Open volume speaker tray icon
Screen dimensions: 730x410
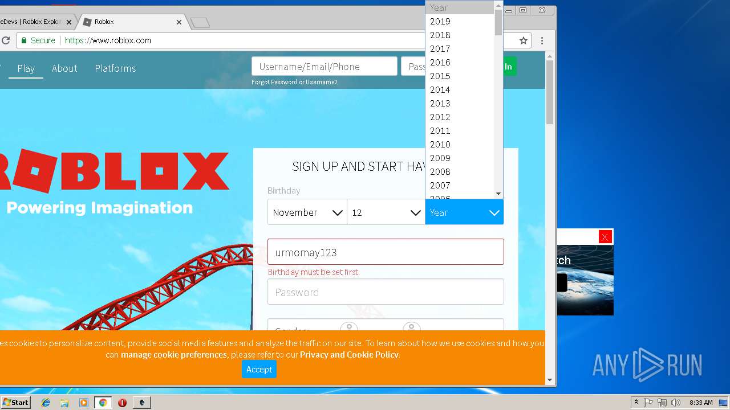pos(676,403)
